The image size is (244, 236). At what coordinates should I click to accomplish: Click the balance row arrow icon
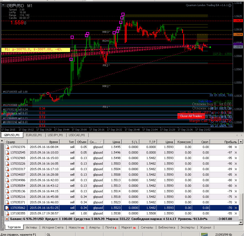coord(7,219)
